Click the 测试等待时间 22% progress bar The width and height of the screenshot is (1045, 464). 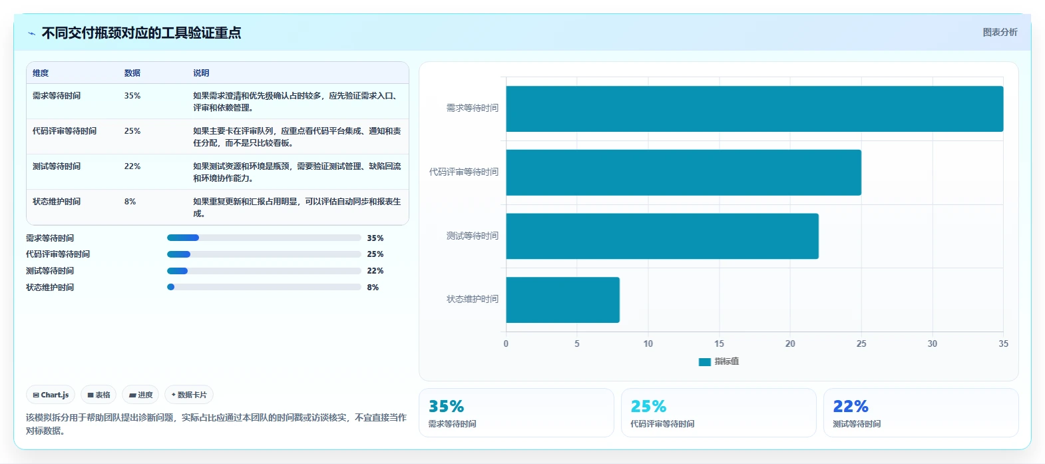point(264,271)
